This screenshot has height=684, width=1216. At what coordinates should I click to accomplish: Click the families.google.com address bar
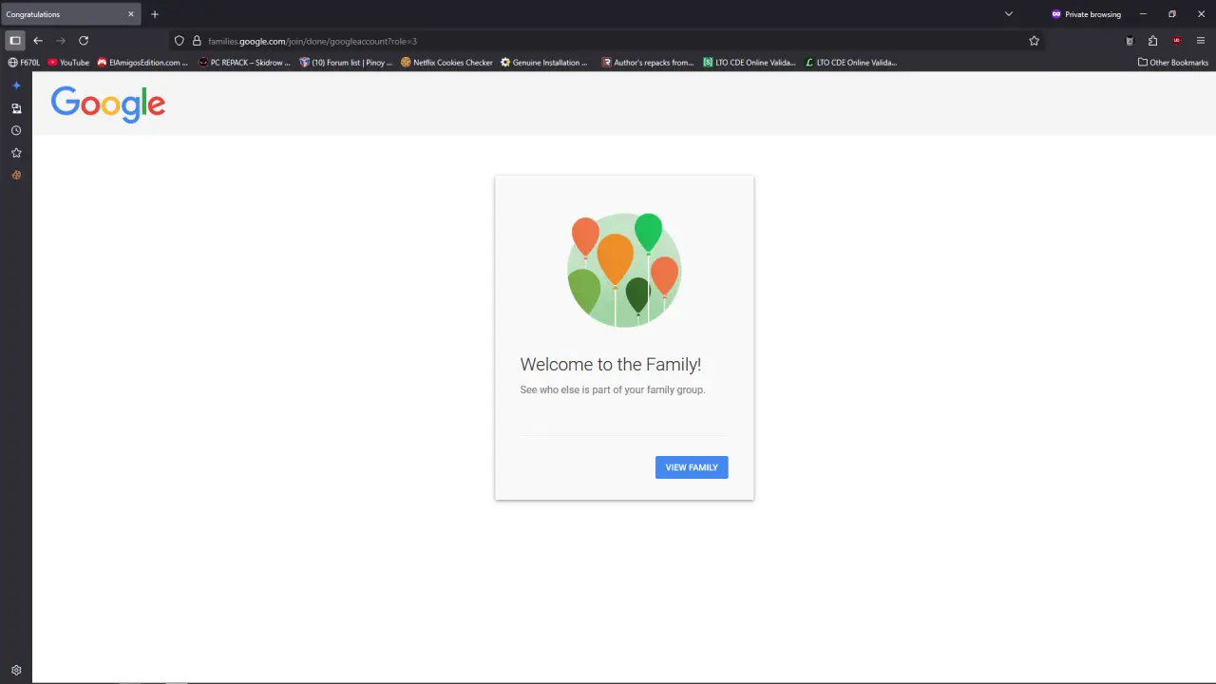(608, 41)
